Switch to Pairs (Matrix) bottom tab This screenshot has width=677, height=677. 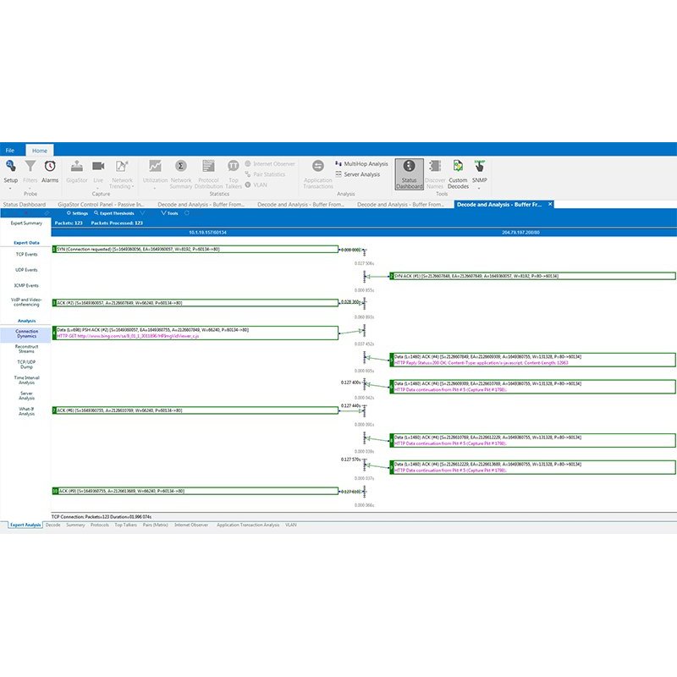[156, 525]
